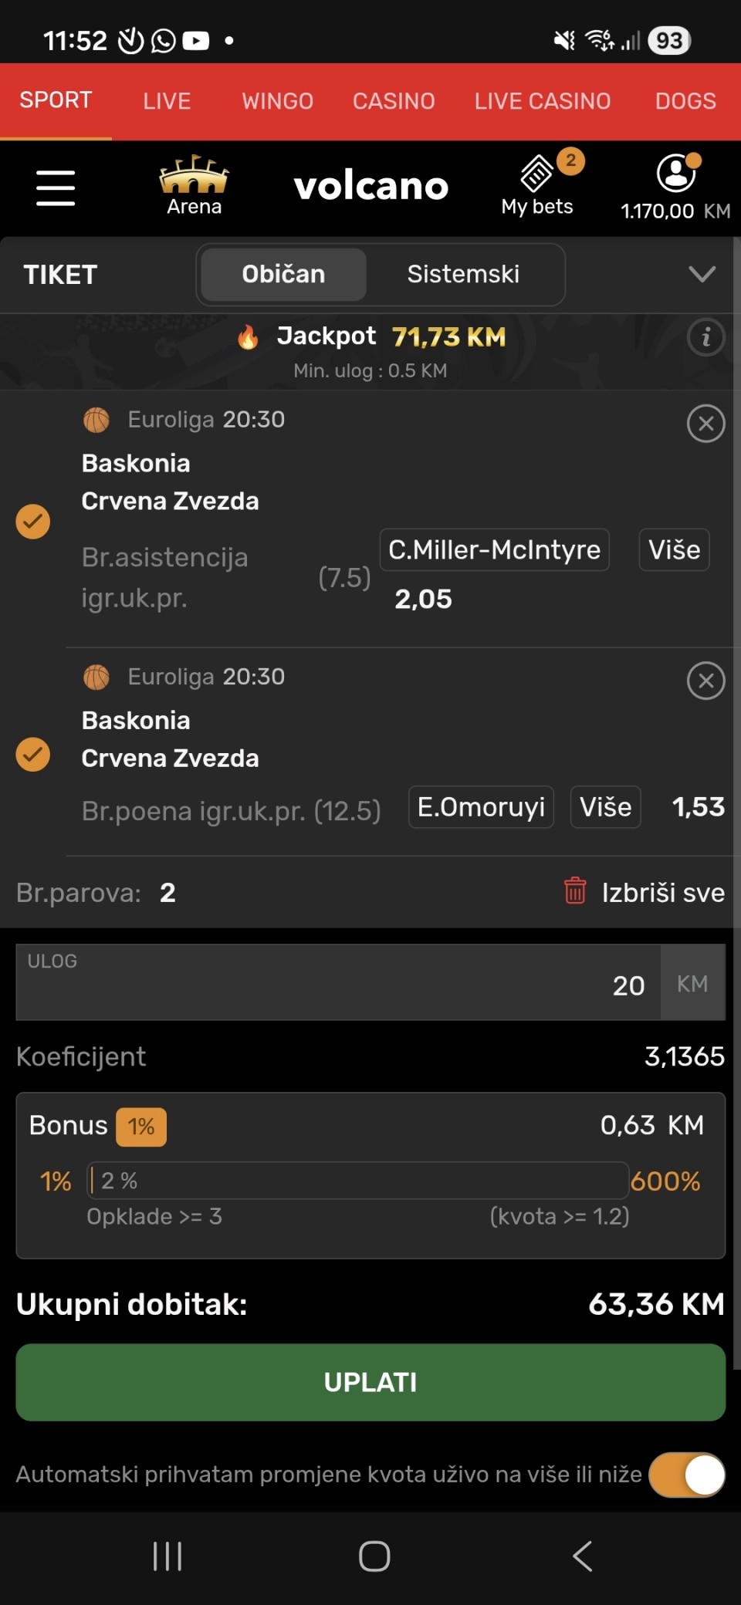
Task: Open the WINGO tab
Action: pyautogui.click(x=277, y=101)
